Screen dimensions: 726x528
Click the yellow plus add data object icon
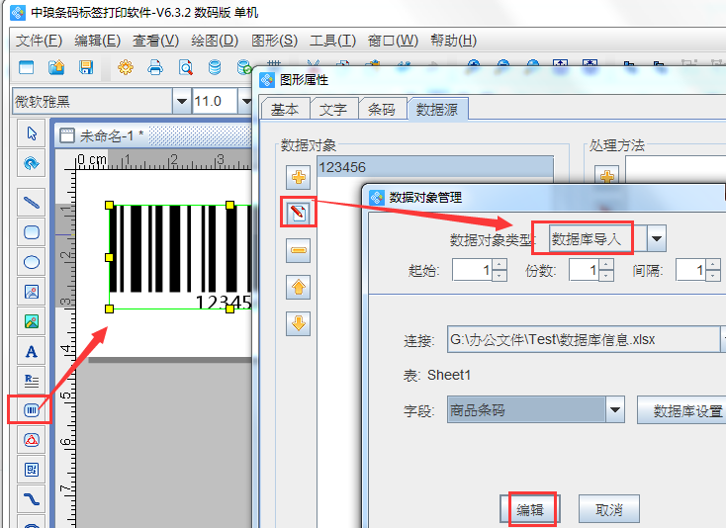pyautogui.click(x=299, y=177)
